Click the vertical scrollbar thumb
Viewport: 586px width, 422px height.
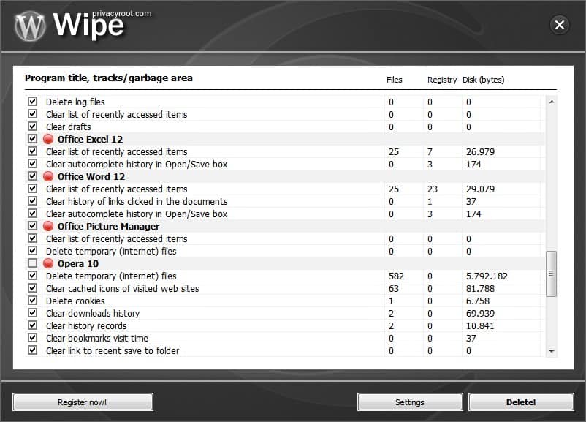tap(551, 274)
